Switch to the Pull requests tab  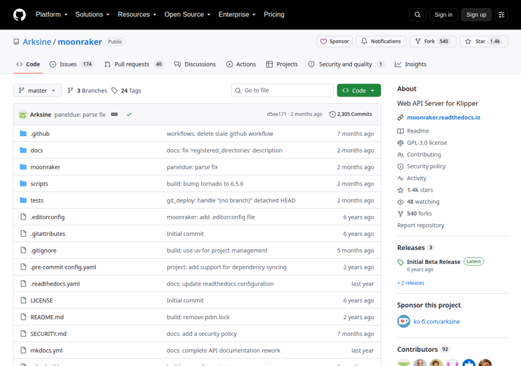click(134, 64)
